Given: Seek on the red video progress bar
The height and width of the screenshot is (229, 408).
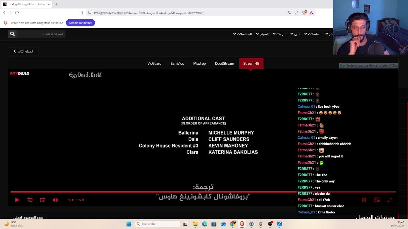Looking at the screenshot, I should (203, 192).
